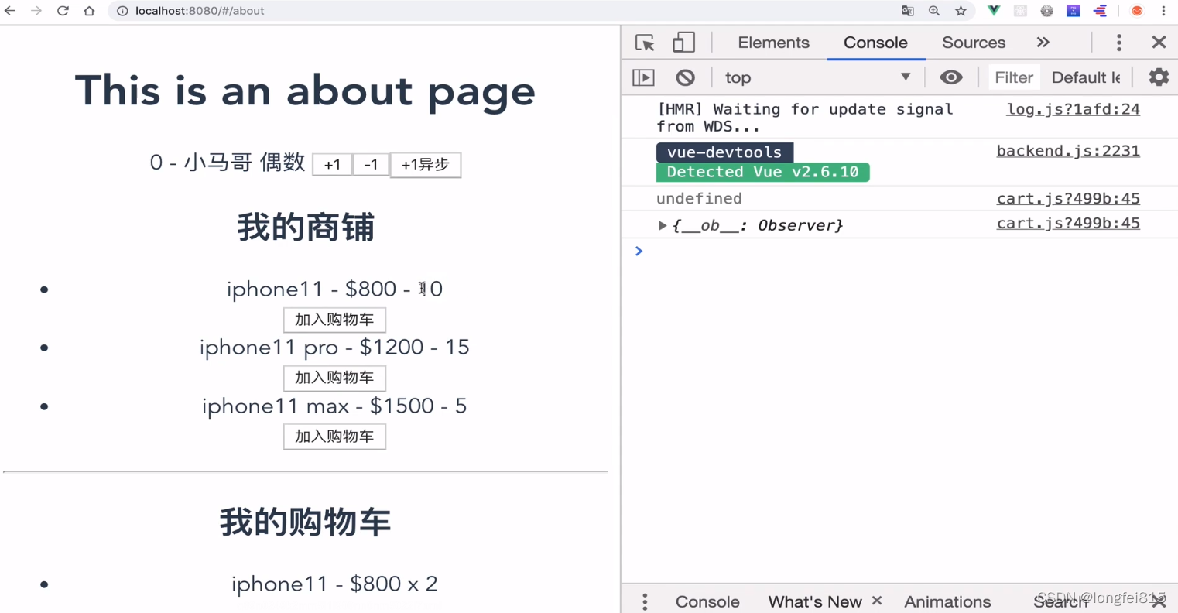Switch to the Animations drawer tab

tap(947, 601)
